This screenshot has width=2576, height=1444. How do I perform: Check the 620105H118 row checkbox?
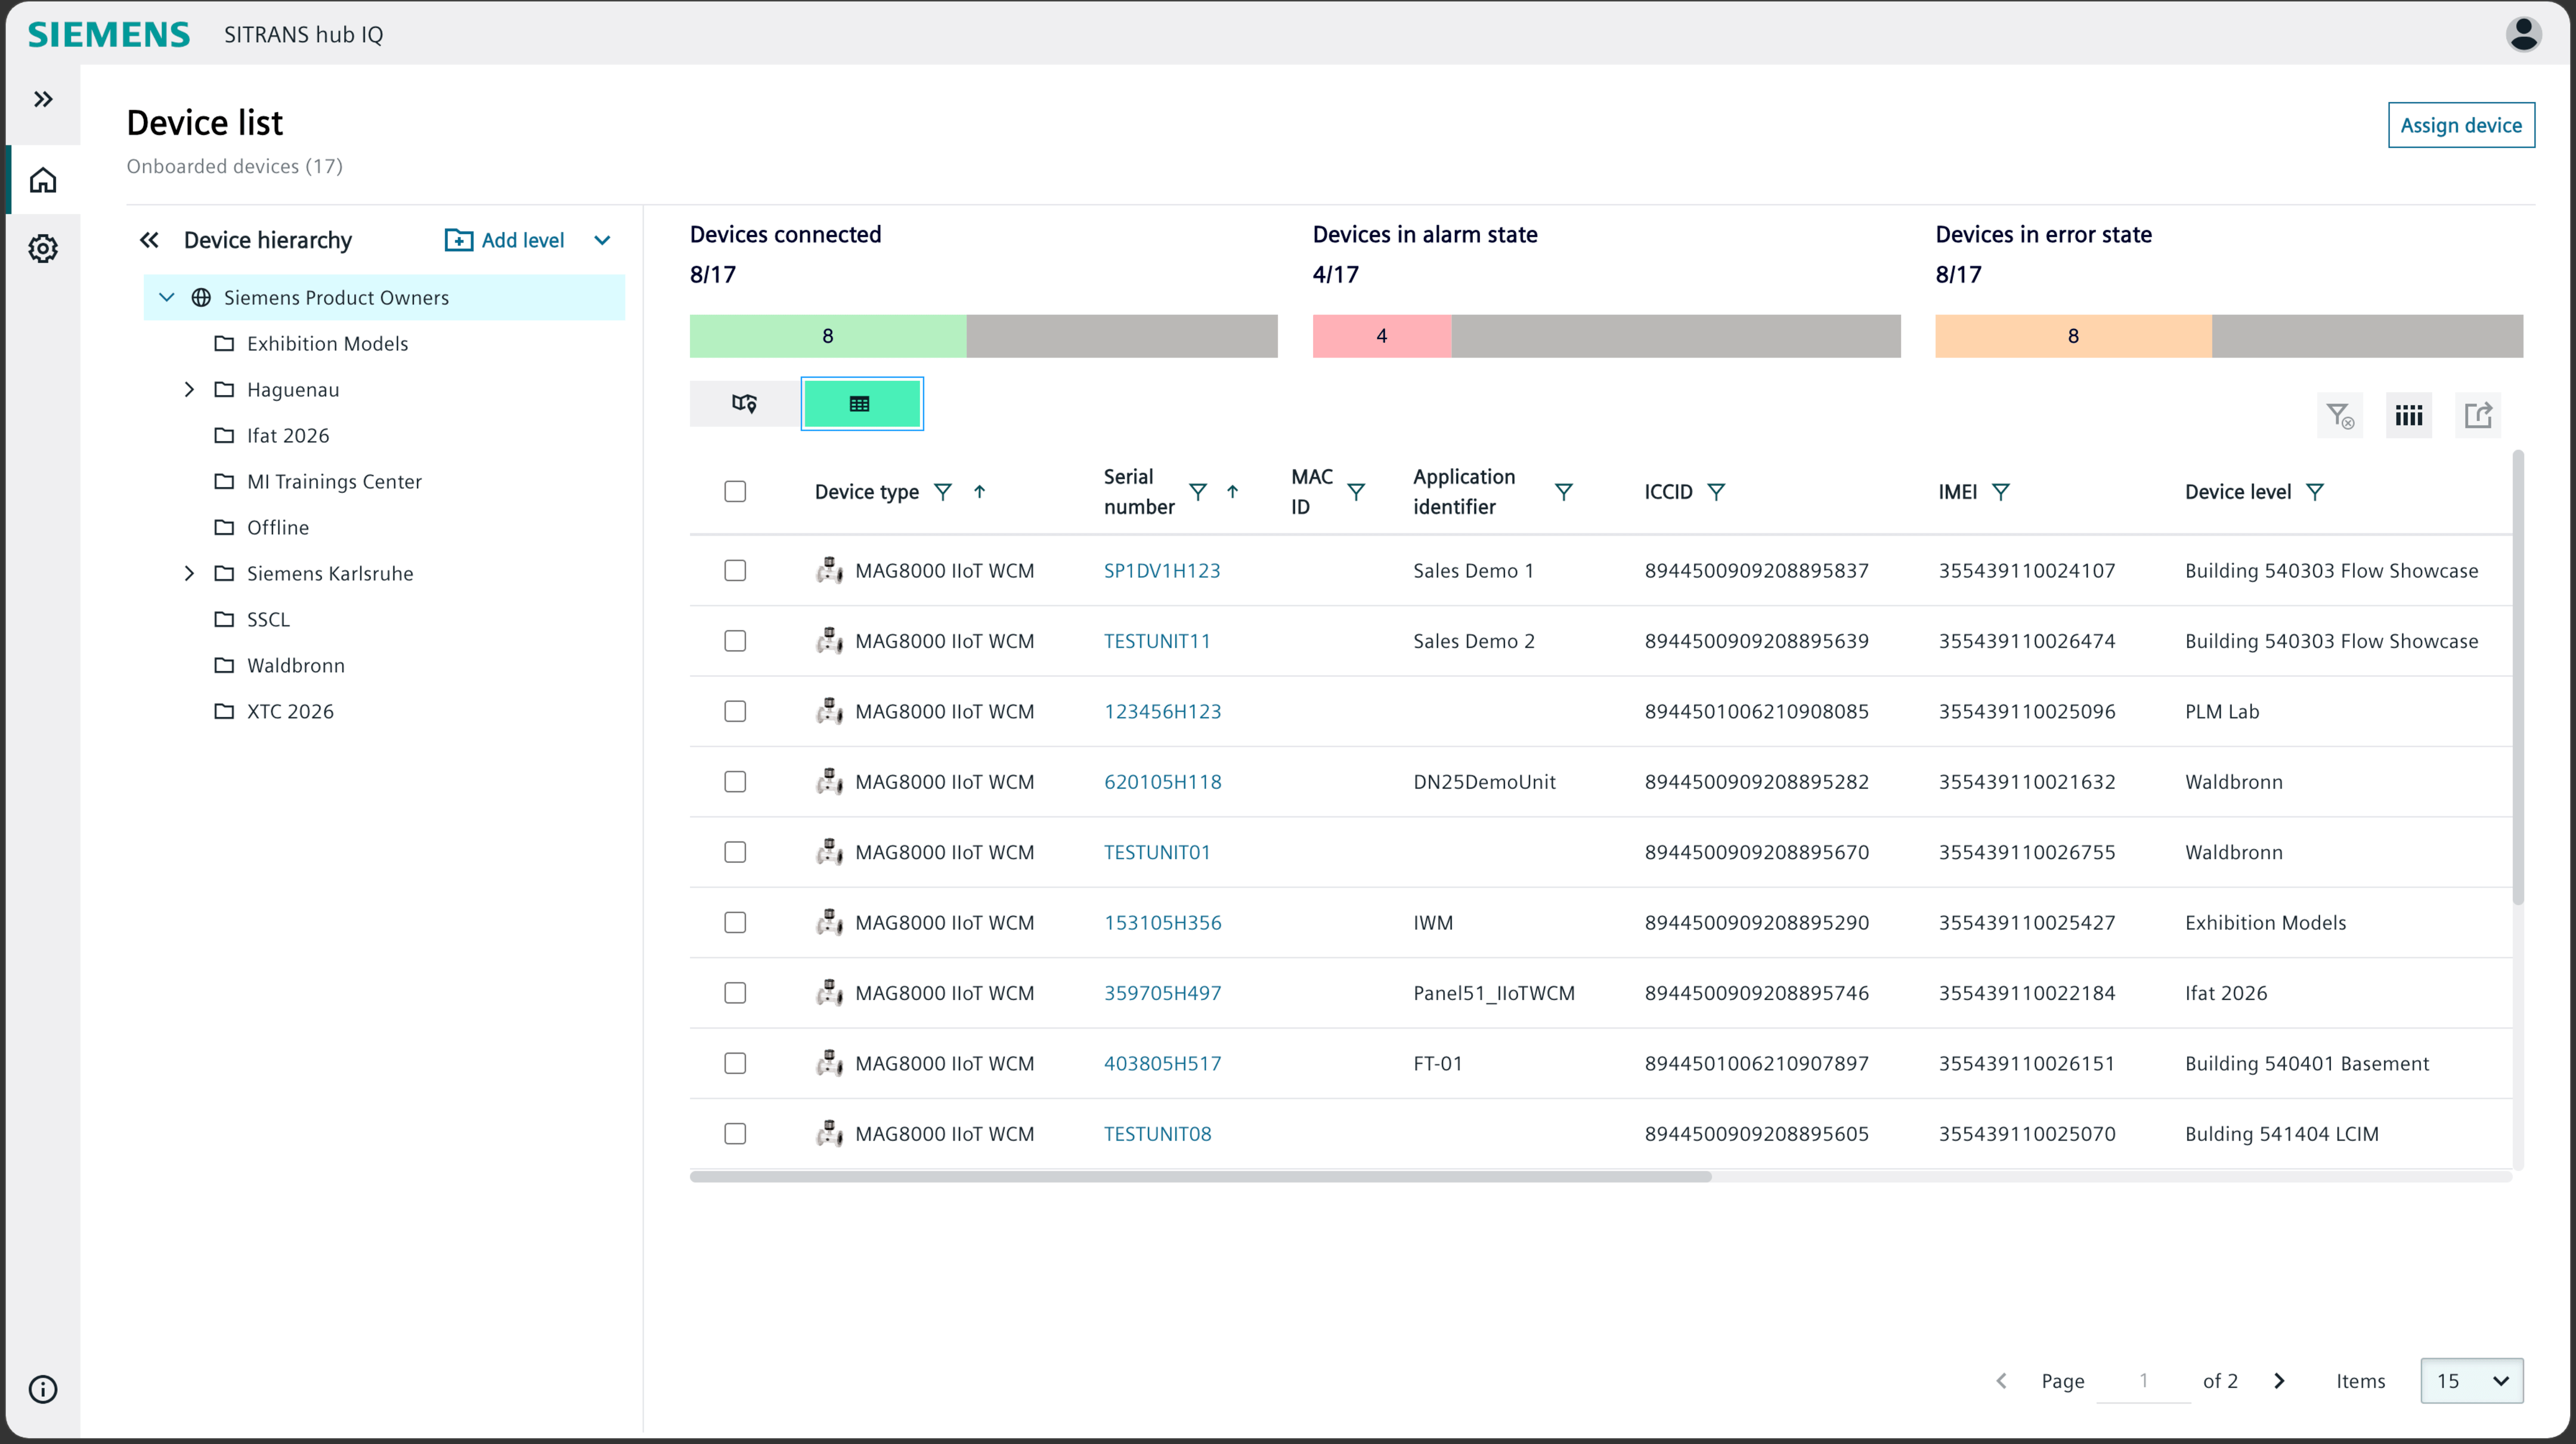coord(735,781)
